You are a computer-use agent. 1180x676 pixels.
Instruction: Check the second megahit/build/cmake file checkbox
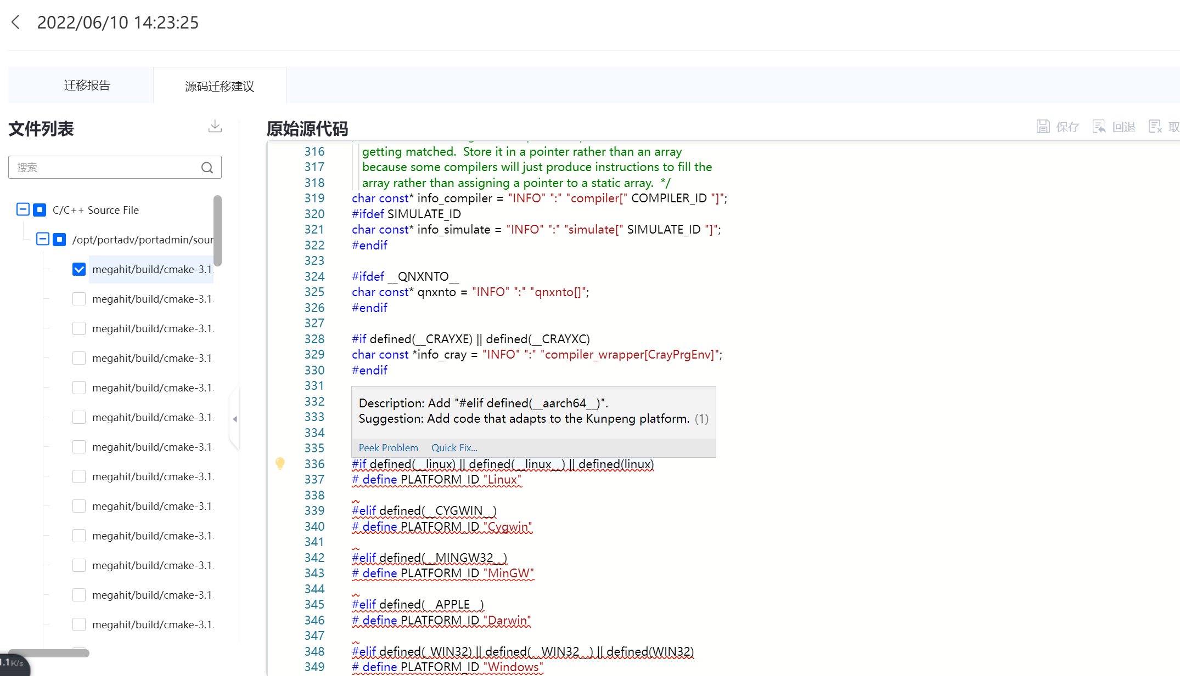pos(79,299)
